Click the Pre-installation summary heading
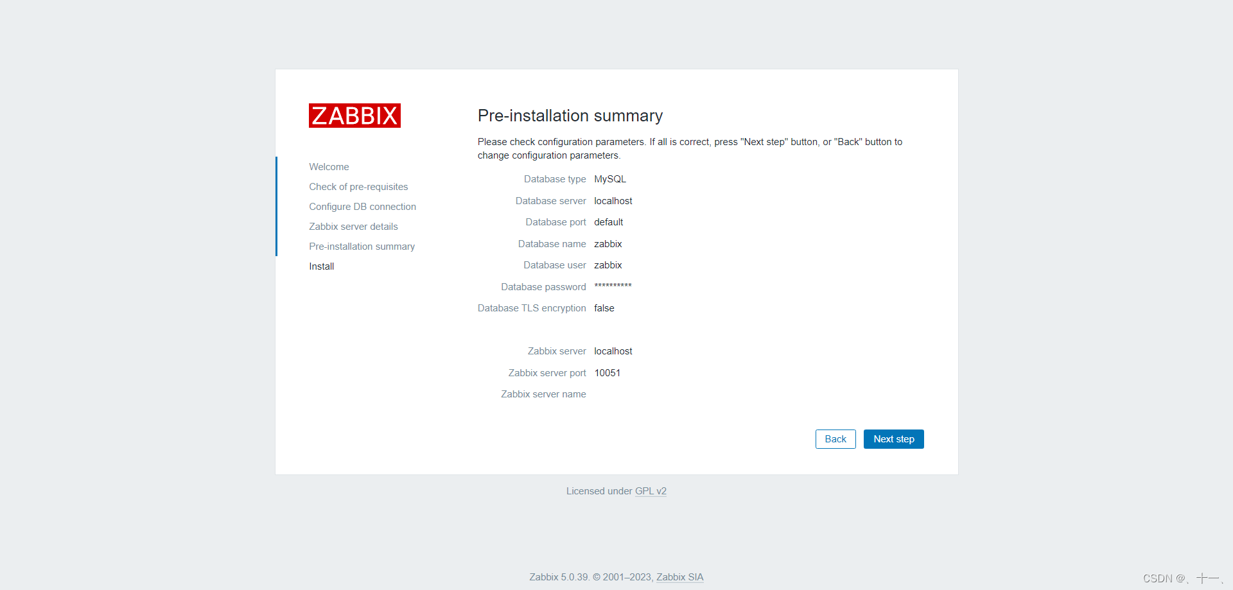The image size is (1233, 590). click(570, 116)
